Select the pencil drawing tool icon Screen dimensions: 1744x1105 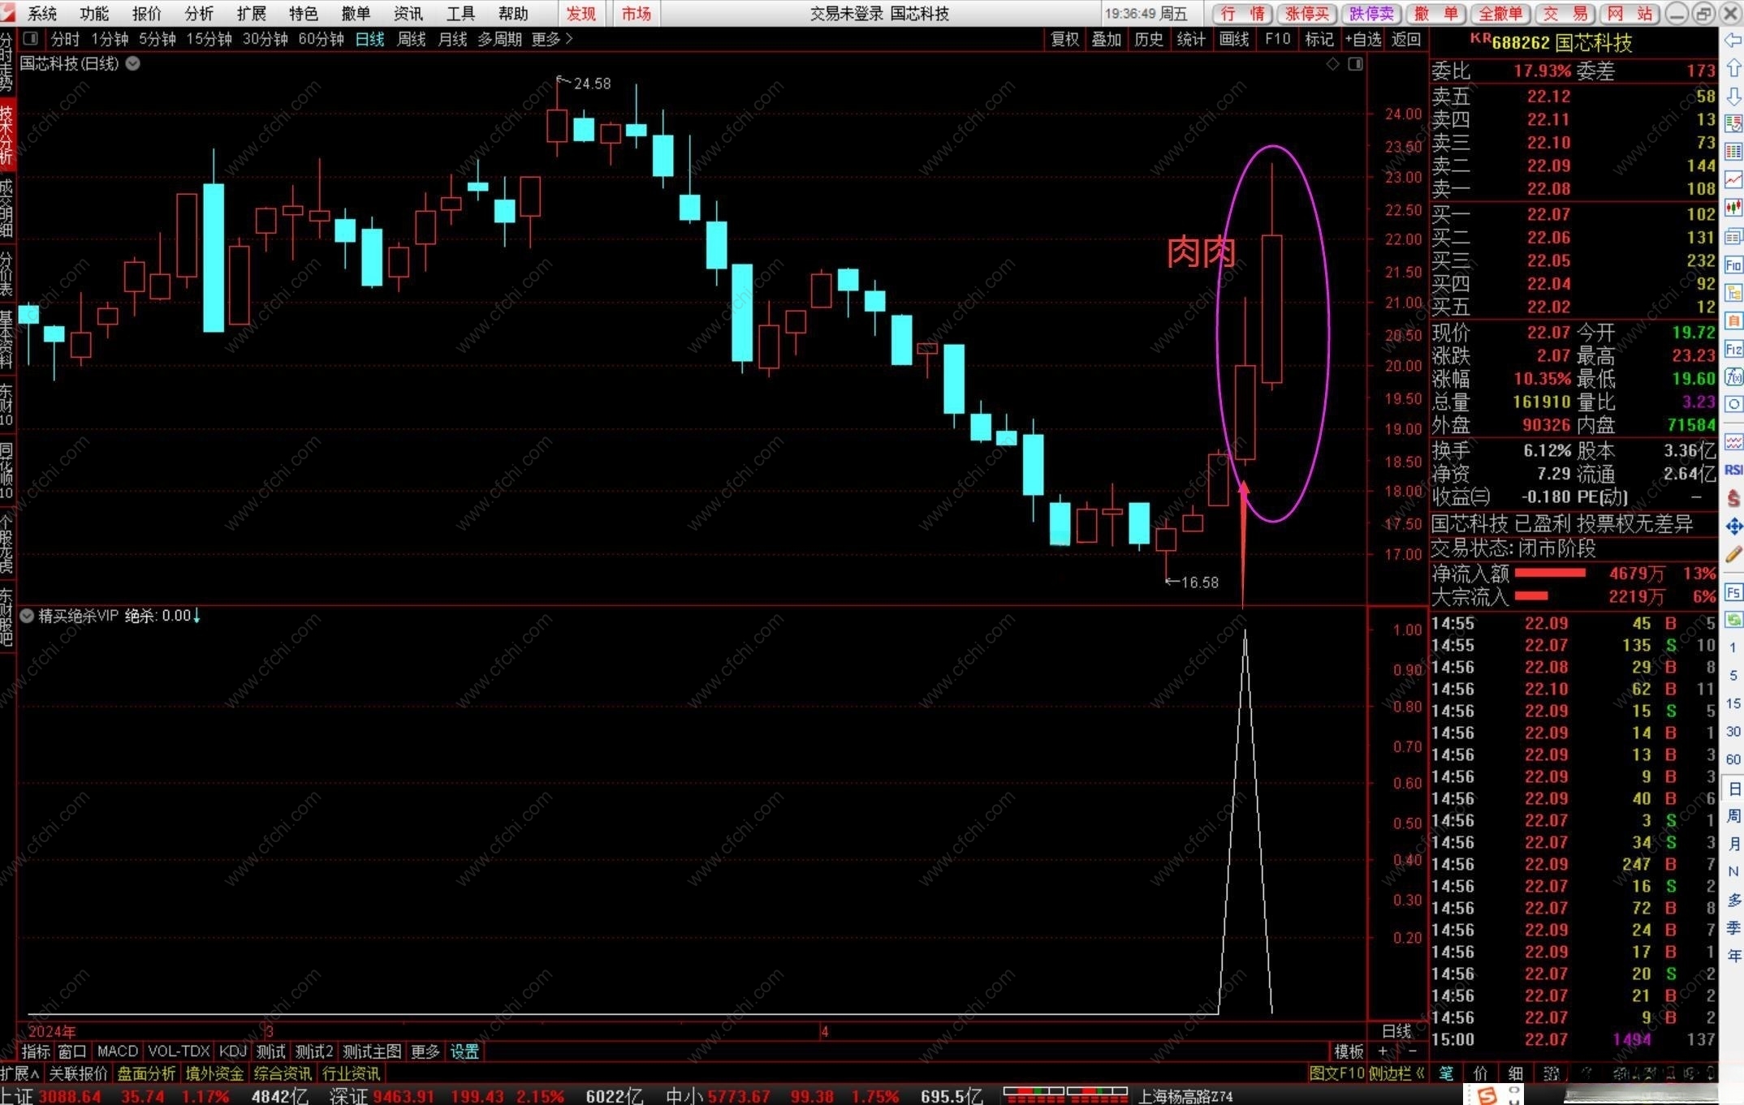(x=1733, y=554)
